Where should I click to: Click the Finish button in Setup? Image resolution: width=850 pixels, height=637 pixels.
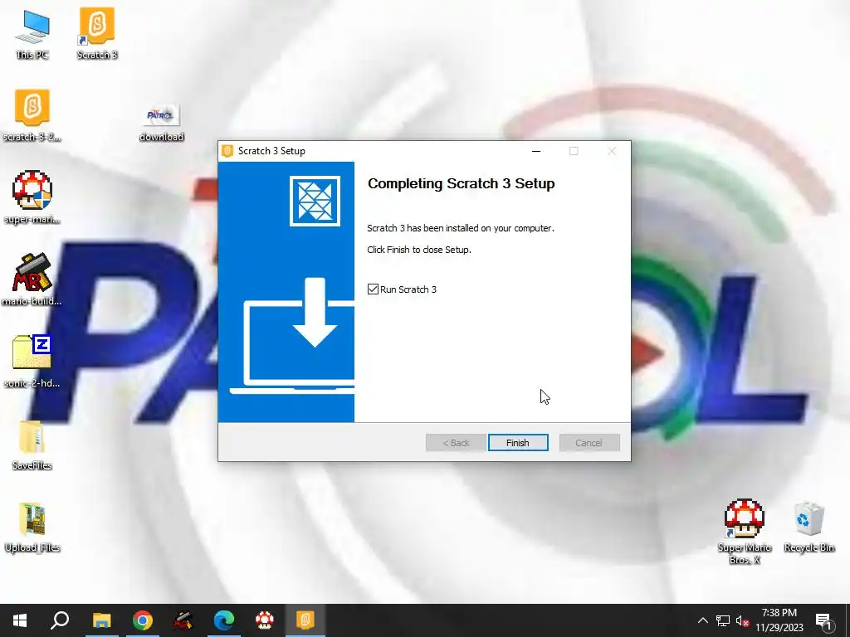(x=518, y=443)
